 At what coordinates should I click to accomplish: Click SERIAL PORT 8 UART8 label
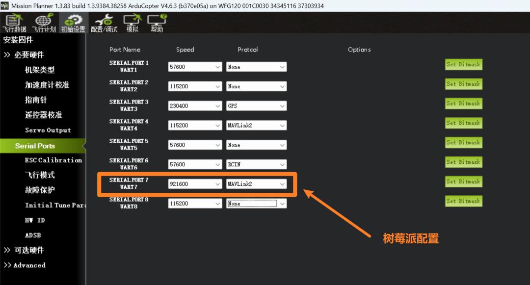(129, 203)
